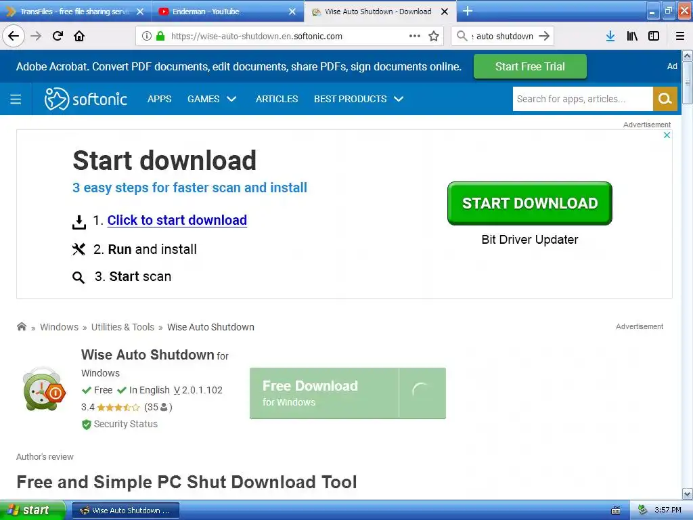The height and width of the screenshot is (520, 693).
Task: Click the Security Status shield icon
Action: click(x=87, y=425)
